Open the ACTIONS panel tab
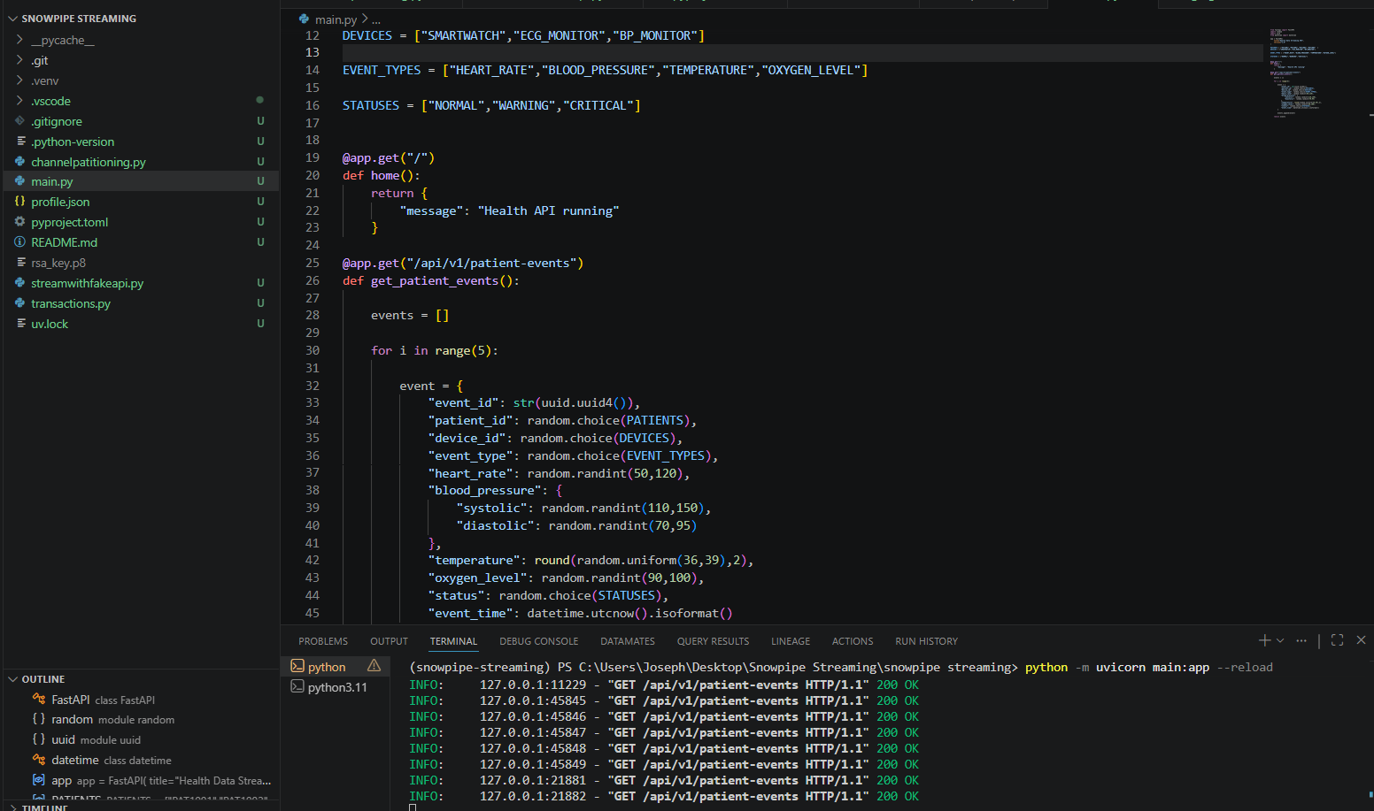 coord(853,641)
